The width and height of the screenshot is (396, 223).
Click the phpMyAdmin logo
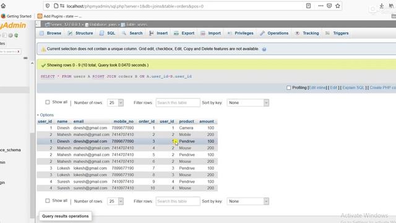point(13,25)
